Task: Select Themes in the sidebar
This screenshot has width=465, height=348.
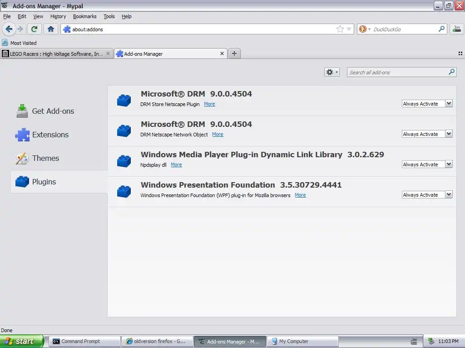Action: 59,158
